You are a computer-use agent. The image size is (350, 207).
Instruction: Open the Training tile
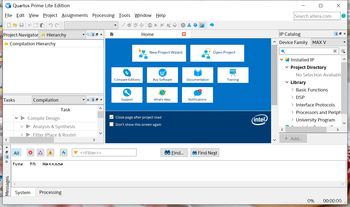coord(233,75)
